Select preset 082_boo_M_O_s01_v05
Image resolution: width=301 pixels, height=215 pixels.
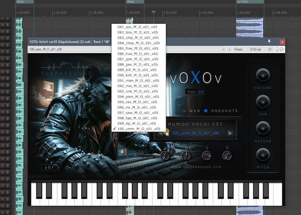pyautogui.click(x=138, y=33)
